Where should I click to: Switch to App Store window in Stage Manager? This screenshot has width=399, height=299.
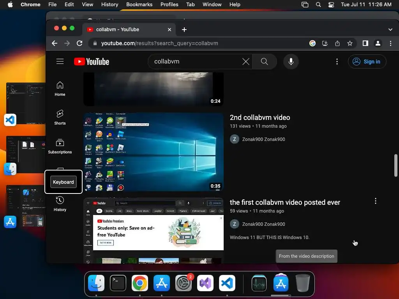coord(25,206)
